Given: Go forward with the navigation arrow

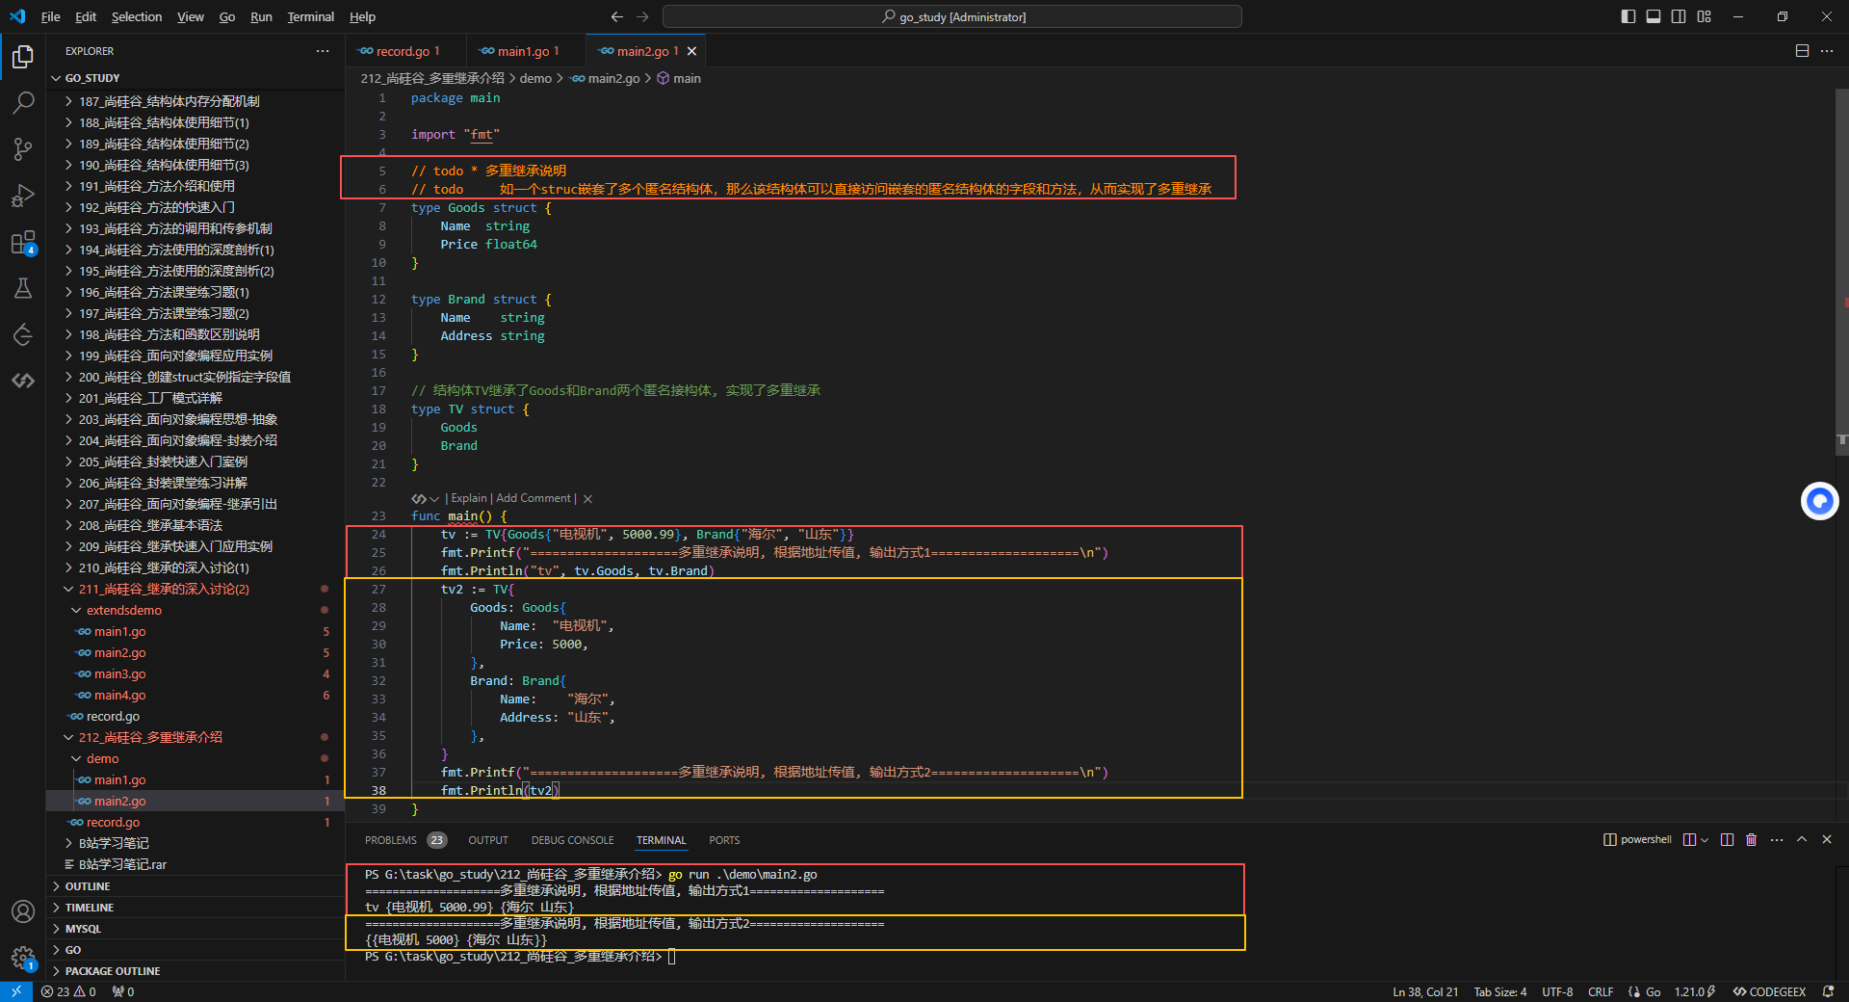Looking at the screenshot, I should point(642,16).
